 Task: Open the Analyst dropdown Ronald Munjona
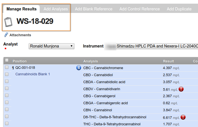pyautogui.click(x=52, y=46)
